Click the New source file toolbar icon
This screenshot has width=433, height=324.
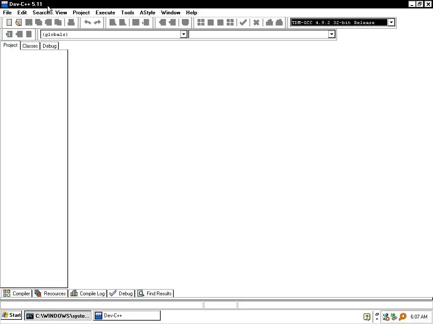9,22
